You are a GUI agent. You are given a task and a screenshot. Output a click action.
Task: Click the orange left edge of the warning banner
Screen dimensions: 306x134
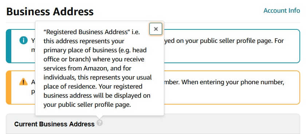(9, 88)
